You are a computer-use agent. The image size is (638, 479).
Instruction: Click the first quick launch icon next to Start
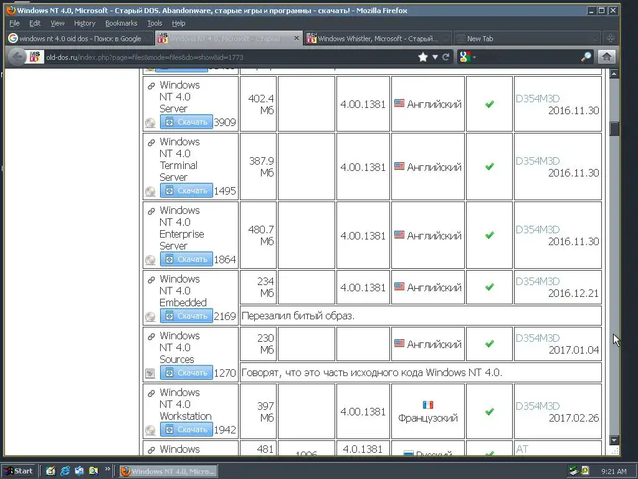(x=50, y=471)
